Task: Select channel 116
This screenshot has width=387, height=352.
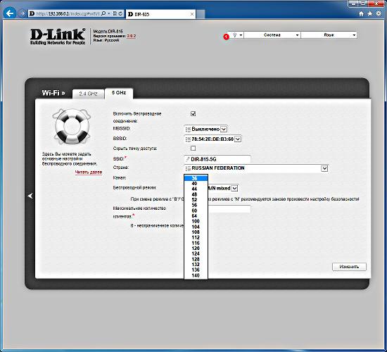Action: [x=196, y=243]
